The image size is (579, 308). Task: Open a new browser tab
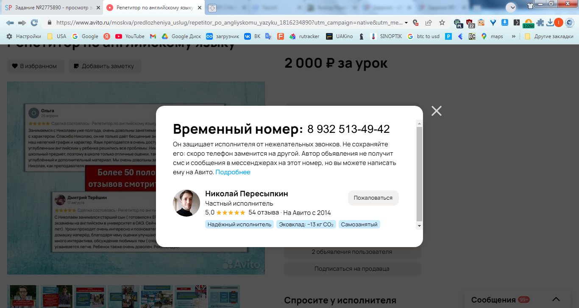[x=212, y=8]
